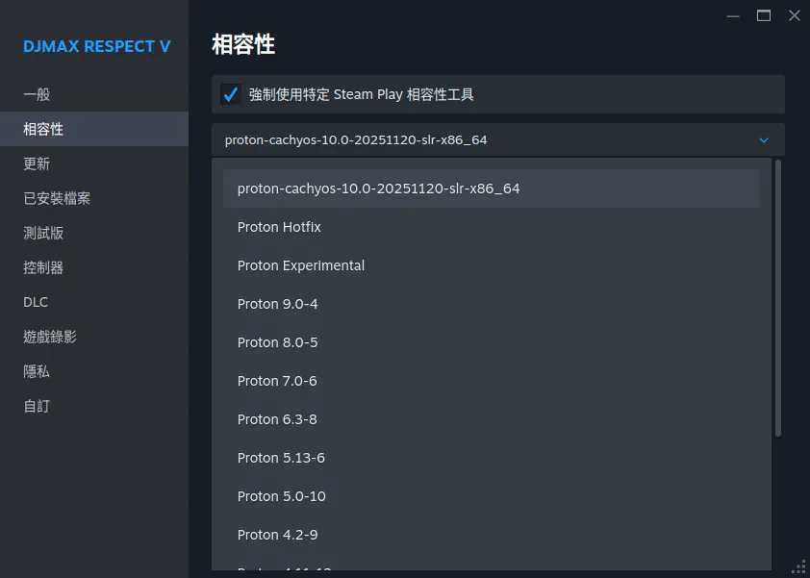Open the 已安裝檔案 tab

pyautogui.click(x=57, y=198)
